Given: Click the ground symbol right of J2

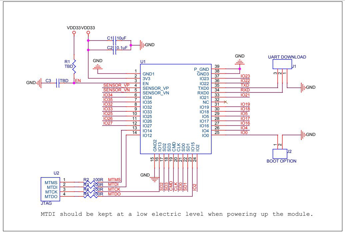Looking at the screenshot, I should point(303,135).
